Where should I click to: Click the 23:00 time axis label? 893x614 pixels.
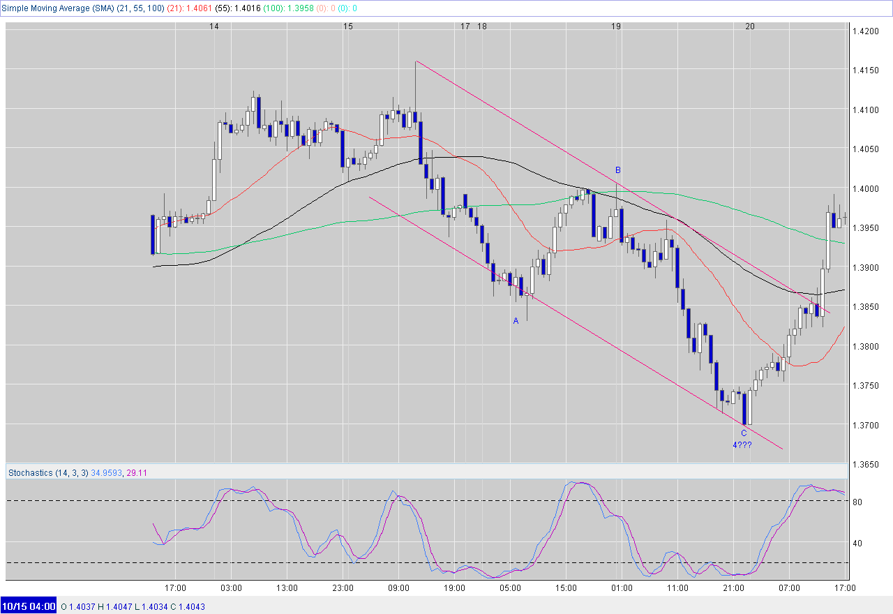(x=343, y=588)
